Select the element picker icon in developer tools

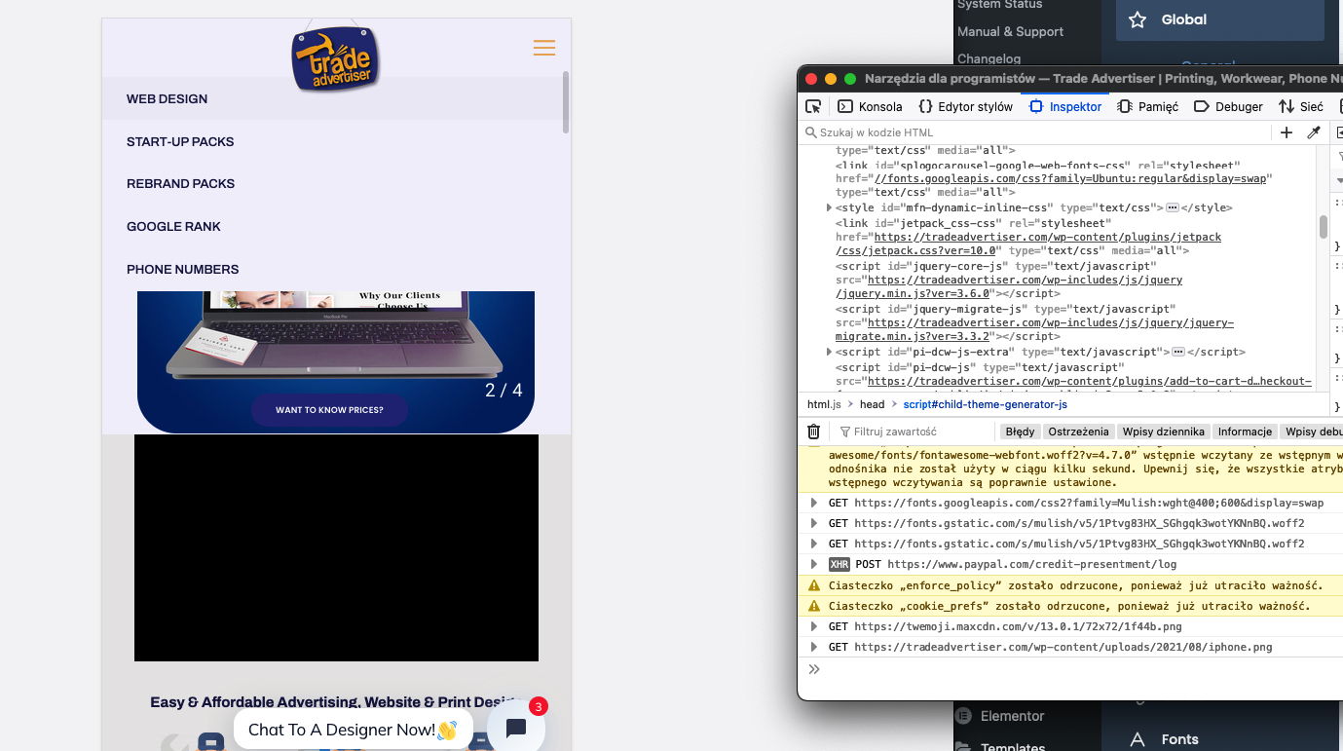click(813, 106)
